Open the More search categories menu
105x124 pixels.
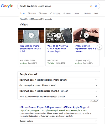(77, 13)
